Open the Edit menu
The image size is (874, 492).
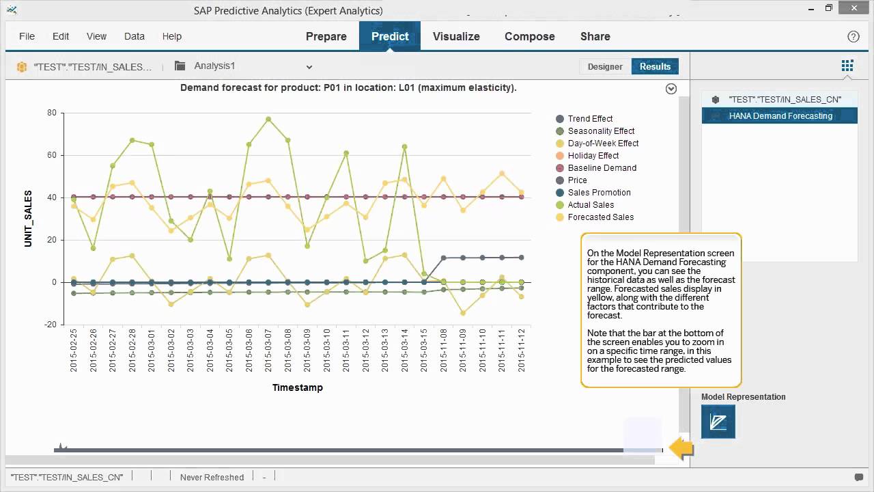[x=61, y=36]
